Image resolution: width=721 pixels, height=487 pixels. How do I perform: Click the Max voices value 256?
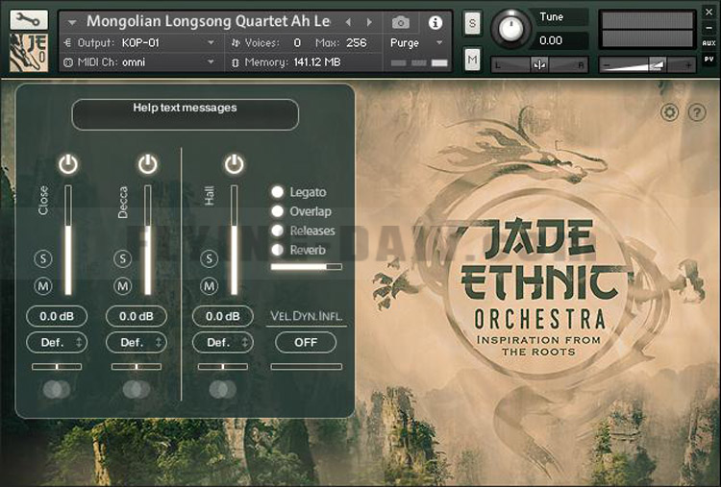(x=357, y=42)
